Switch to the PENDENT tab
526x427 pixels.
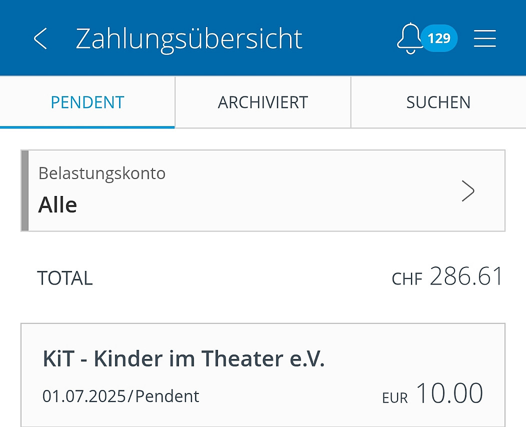87,102
